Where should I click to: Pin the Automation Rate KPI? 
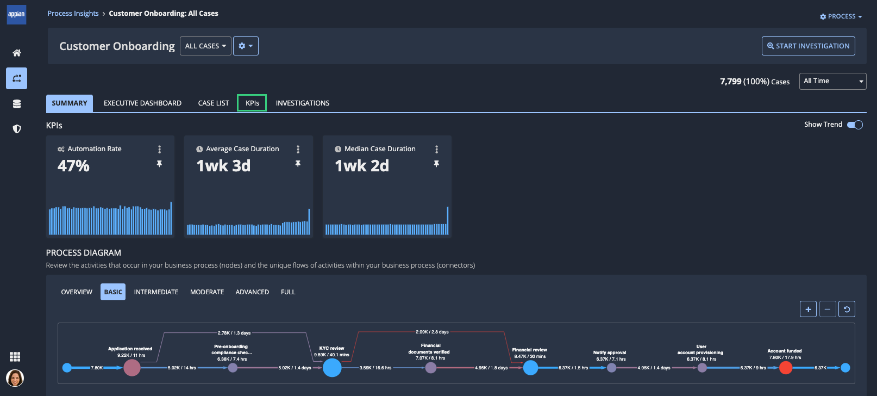(159, 164)
